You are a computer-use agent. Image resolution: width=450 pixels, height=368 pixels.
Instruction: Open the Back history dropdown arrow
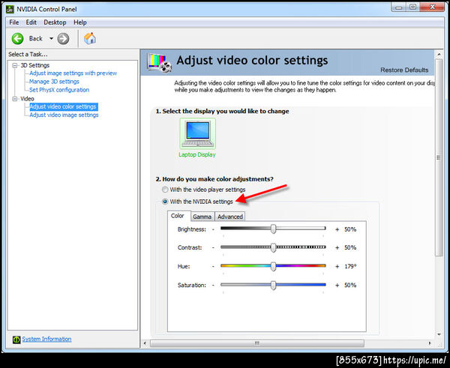click(51, 38)
